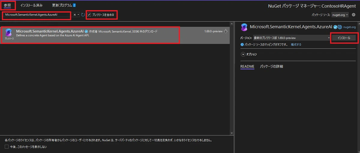The width and height of the screenshot is (360, 153).
Task: Check 今後、このメッセージを表示しない checkbox
Action: (7, 147)
